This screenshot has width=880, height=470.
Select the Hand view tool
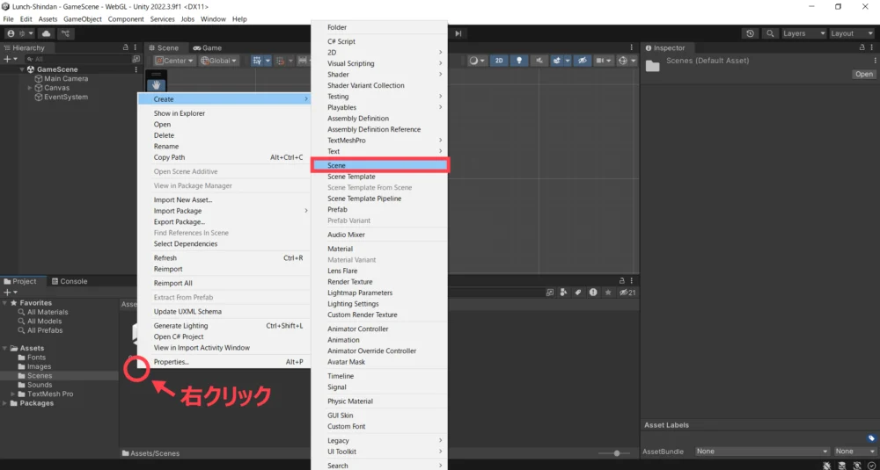coord(157,84)
